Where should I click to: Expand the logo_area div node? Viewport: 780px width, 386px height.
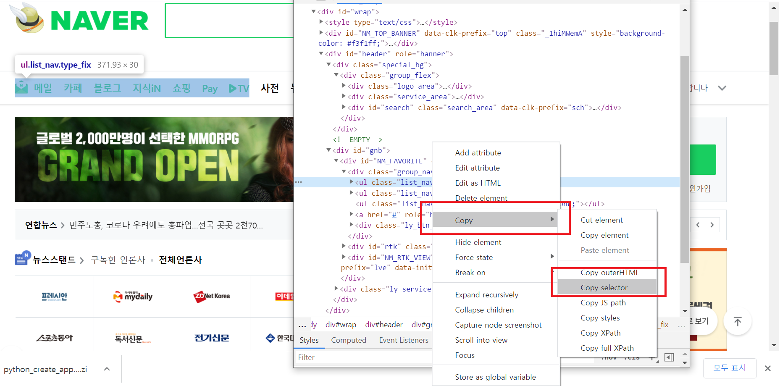(344, 86)
